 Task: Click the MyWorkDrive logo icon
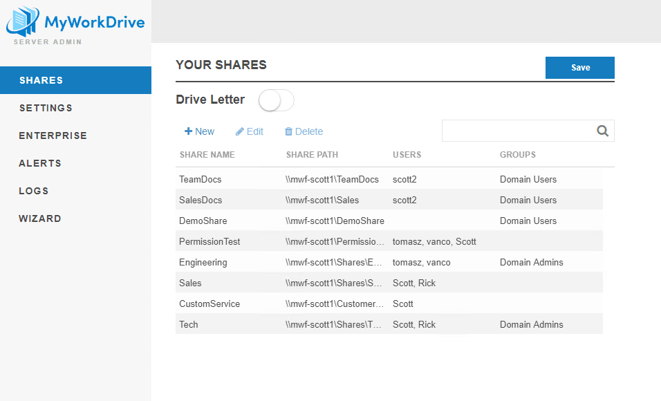pyautogui.click(x=22, y=21)
